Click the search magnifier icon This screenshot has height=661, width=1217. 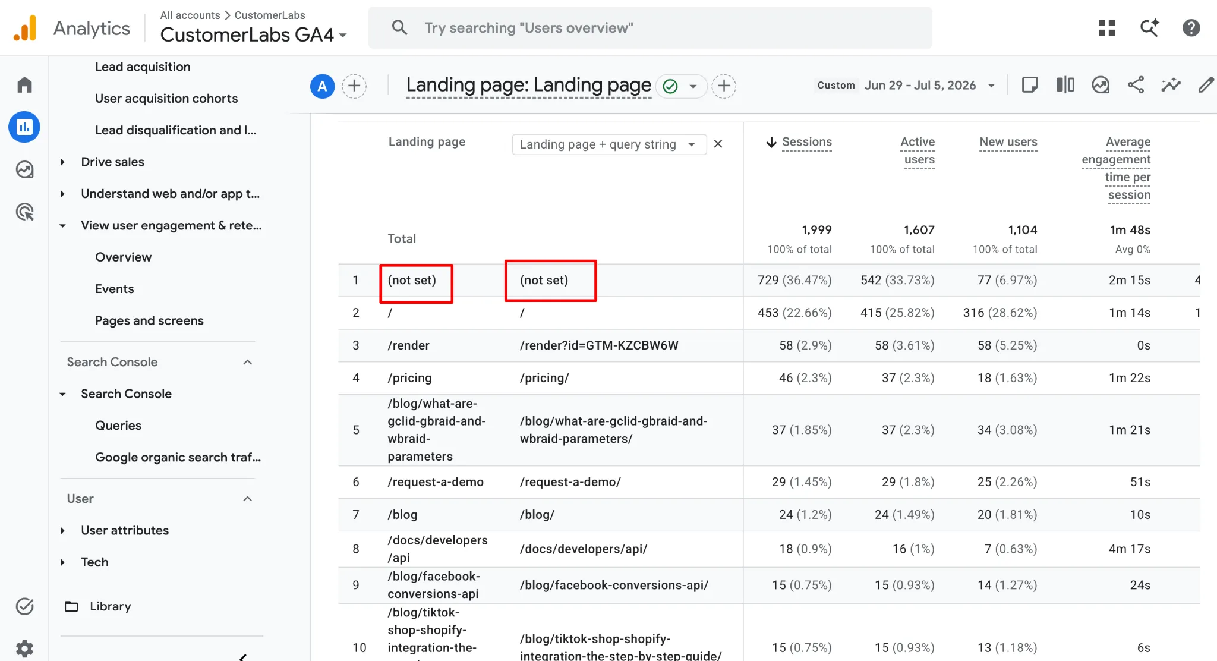pos(400,27)
